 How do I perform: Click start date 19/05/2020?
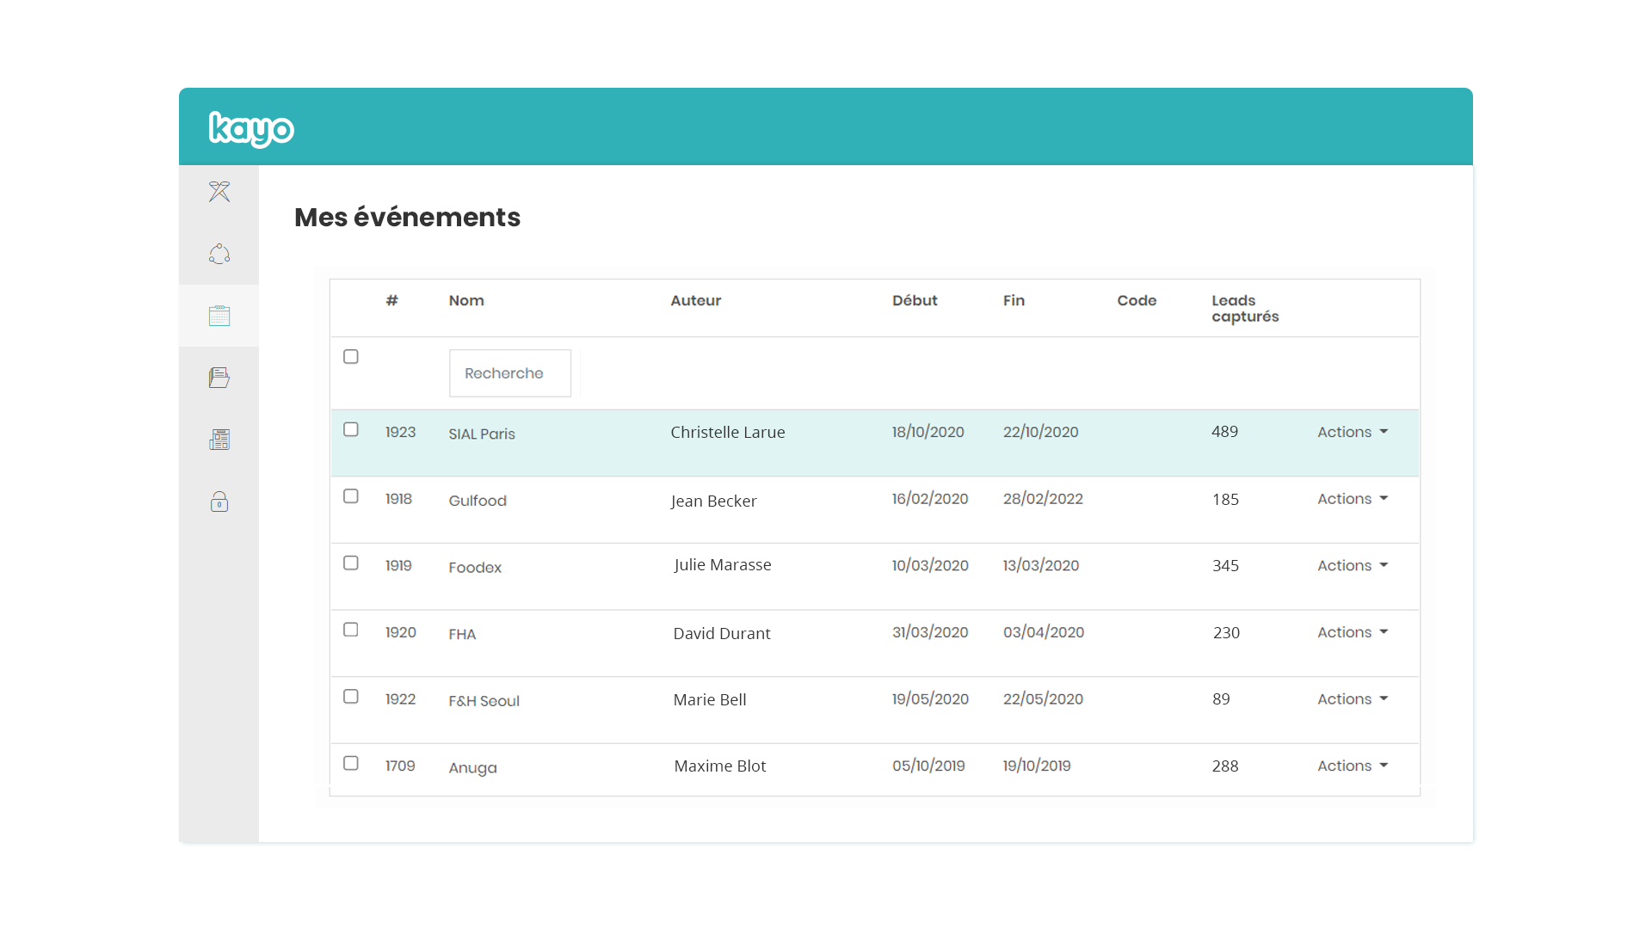(930, 699)
